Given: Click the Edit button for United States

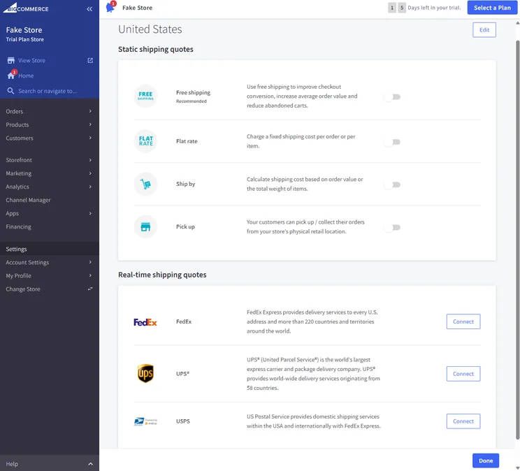Looking at the screenshot, I should [x=484, y=30].
